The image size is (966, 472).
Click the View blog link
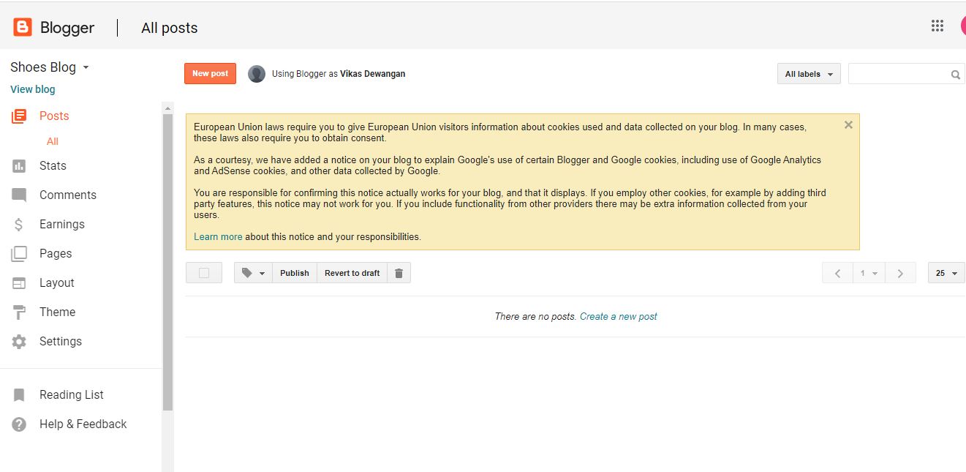click(x=33, y=89)
